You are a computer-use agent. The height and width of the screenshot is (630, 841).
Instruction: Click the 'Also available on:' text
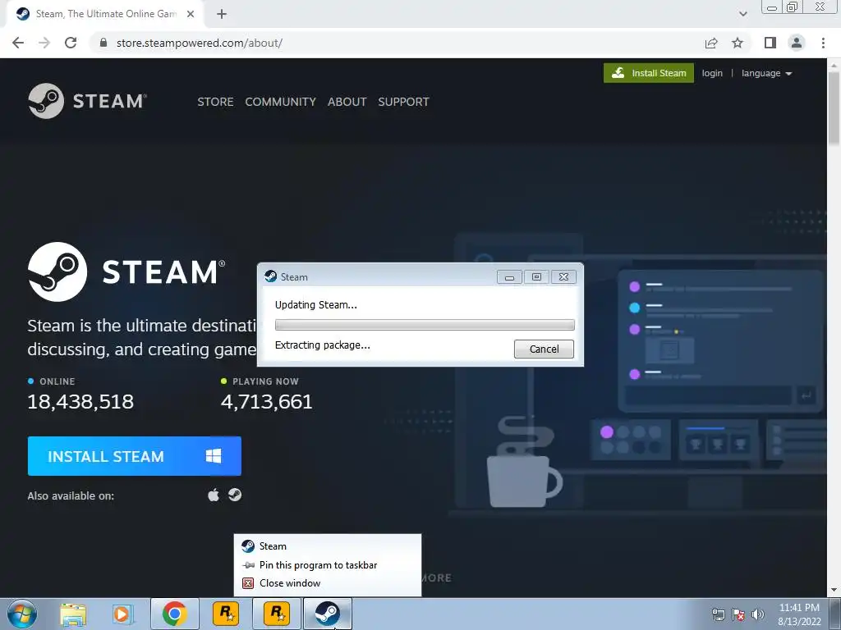71,495
